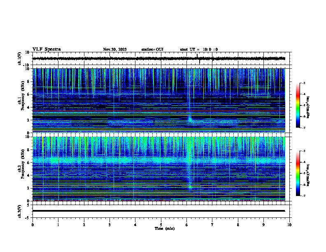Click time axis tick label "5" below the ch.3 plot

(x=161, y=225)
